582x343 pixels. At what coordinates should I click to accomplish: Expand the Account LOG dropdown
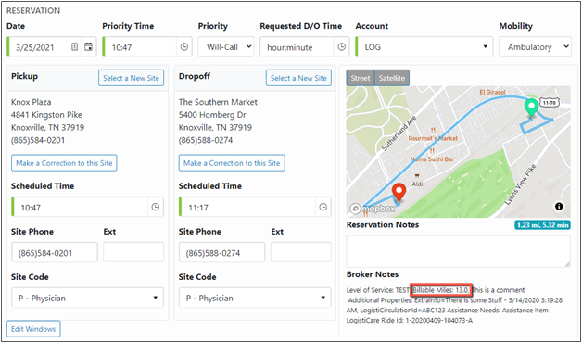424,46
